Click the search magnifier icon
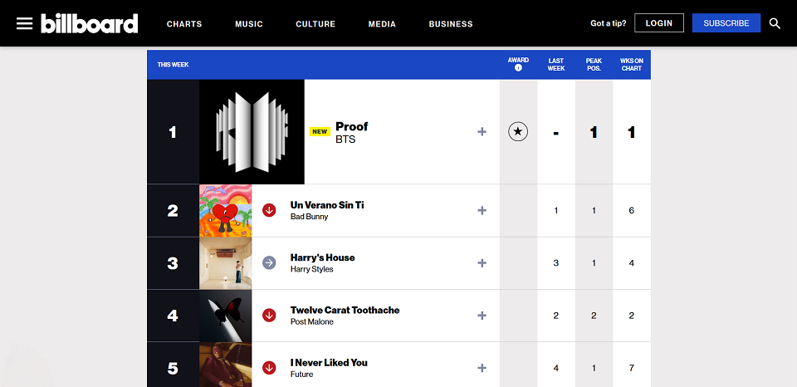Screen dimensions: 797x387 [x=775, y=23]
